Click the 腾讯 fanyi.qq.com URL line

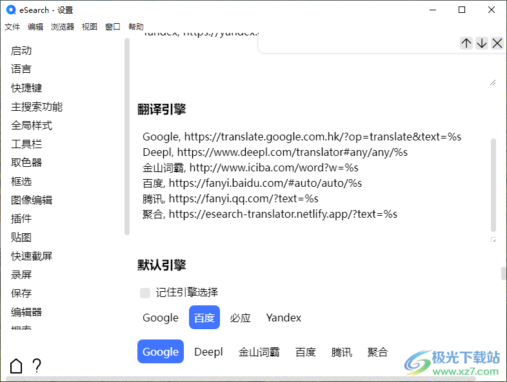point(230,198)
